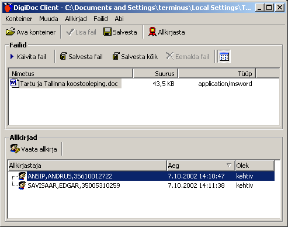Click time 7.10.2002 14:10:47
This screenshot has width=288, height=227.
pyautogui.click(x=196, y=176)
